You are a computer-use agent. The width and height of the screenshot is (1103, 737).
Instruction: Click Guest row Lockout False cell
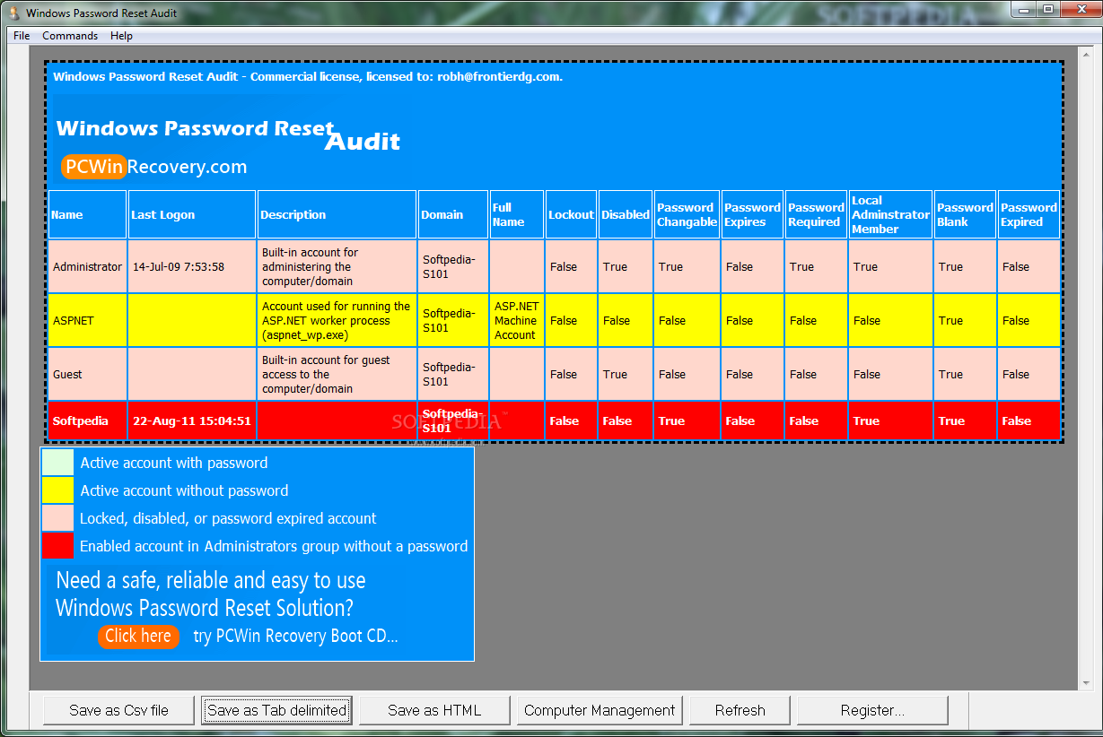point(572,374)
